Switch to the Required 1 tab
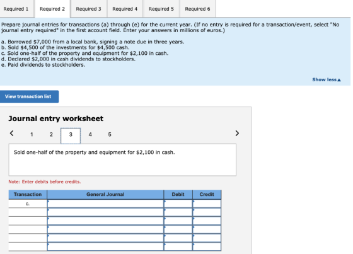 pyautogui.click(x=16, y=9)
